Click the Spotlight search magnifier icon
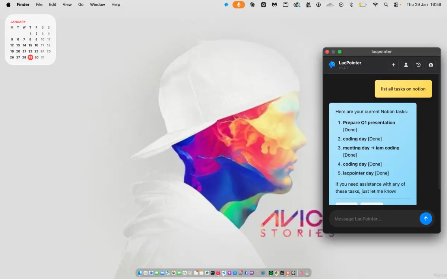This screenshot has height=279, width=447. 386,4
